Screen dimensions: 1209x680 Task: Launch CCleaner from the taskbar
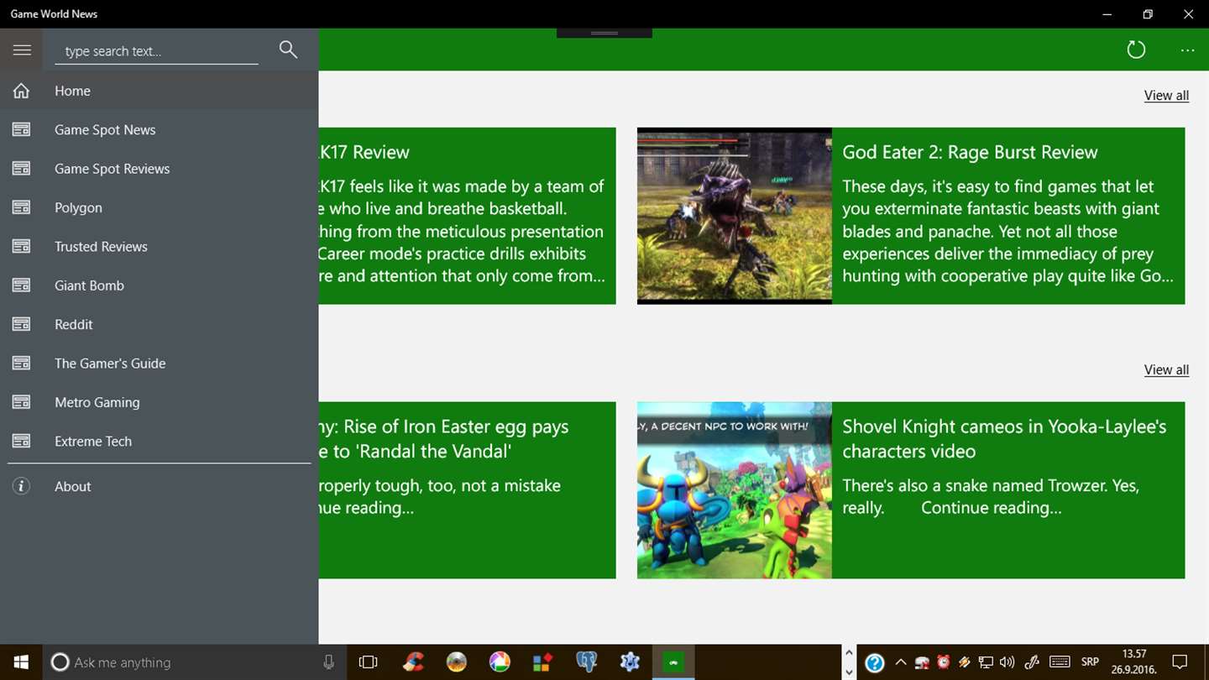[x=412, y=662]
